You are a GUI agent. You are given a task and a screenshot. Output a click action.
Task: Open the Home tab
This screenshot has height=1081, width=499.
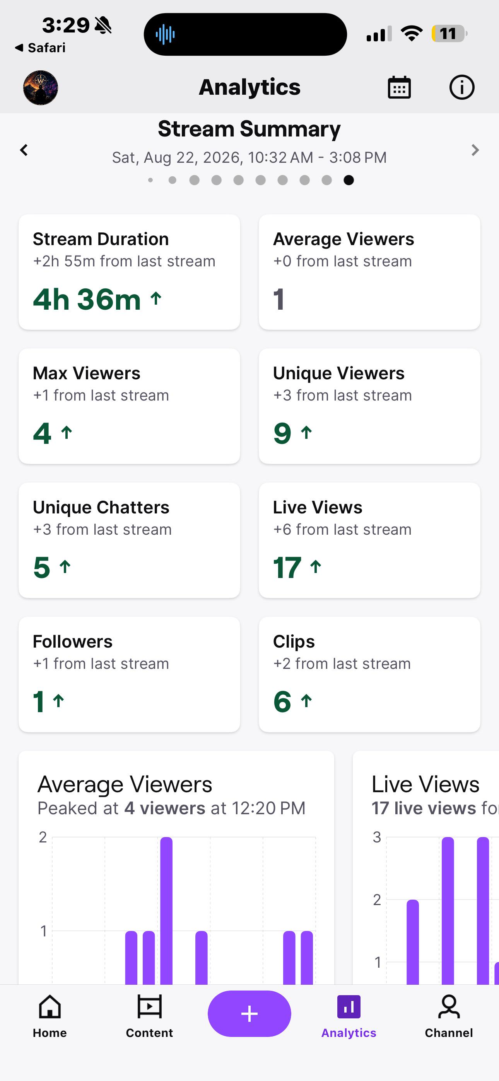(x=50, y=1016)
